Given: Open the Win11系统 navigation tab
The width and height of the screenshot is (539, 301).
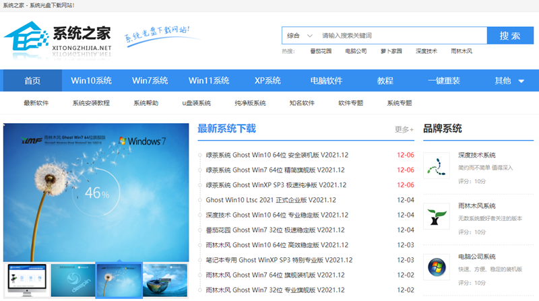Looking at the screenshot, I should tap(209, 81).
